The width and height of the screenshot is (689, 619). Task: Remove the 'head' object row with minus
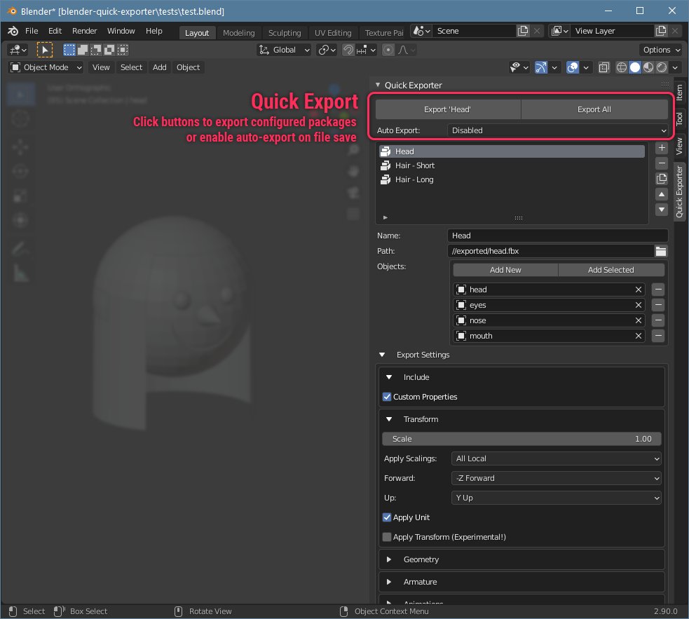658,290
